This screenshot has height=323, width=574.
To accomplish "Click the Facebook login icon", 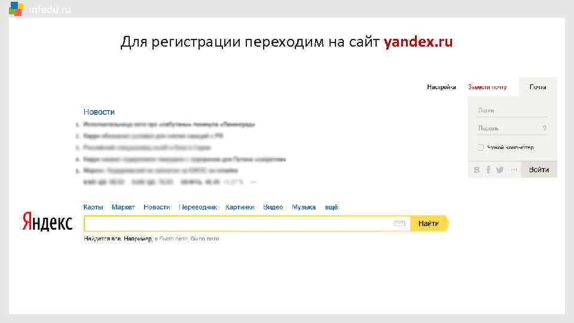I will tap(488, 170).
